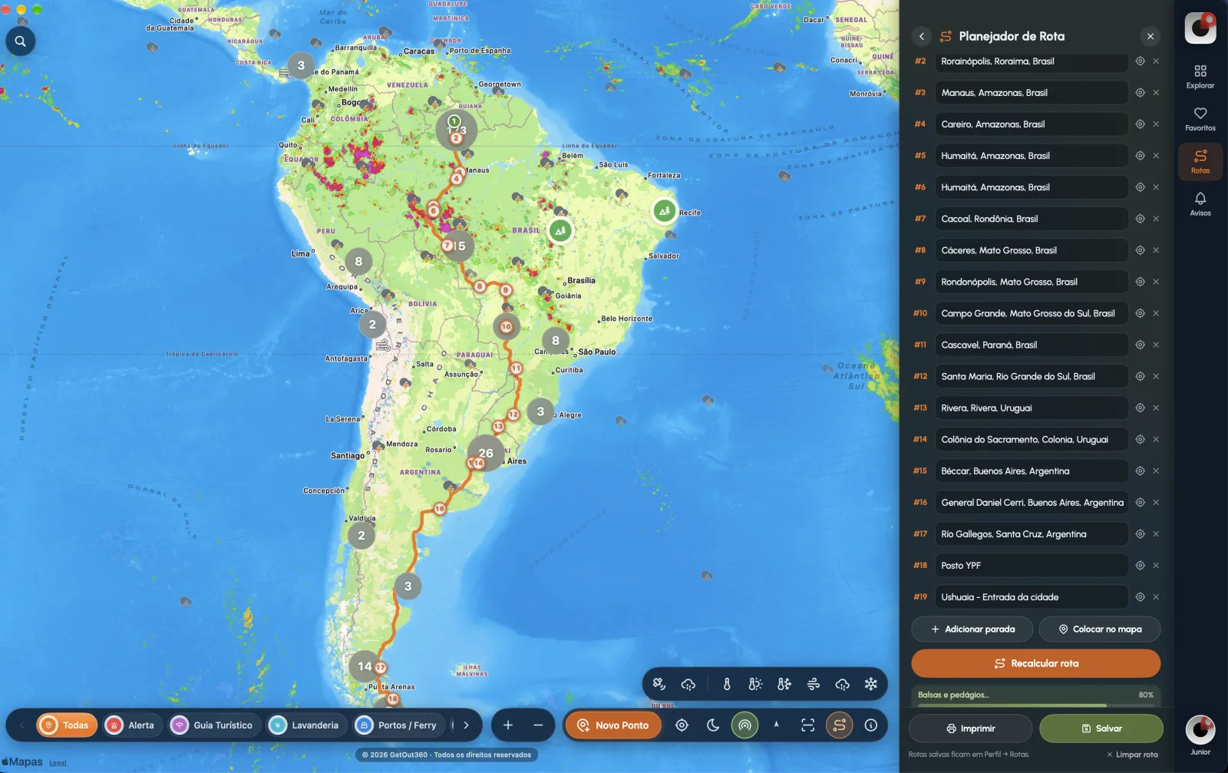Center map on my location crosshair
Image resolution: width=1228 pixels, height=773 pixels.
[682, 725]
